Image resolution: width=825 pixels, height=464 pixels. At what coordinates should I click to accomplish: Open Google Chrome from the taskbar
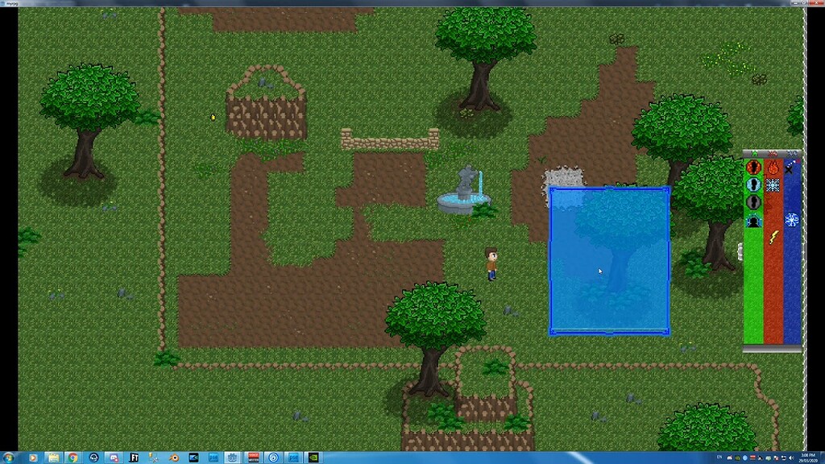click(72, 456)
